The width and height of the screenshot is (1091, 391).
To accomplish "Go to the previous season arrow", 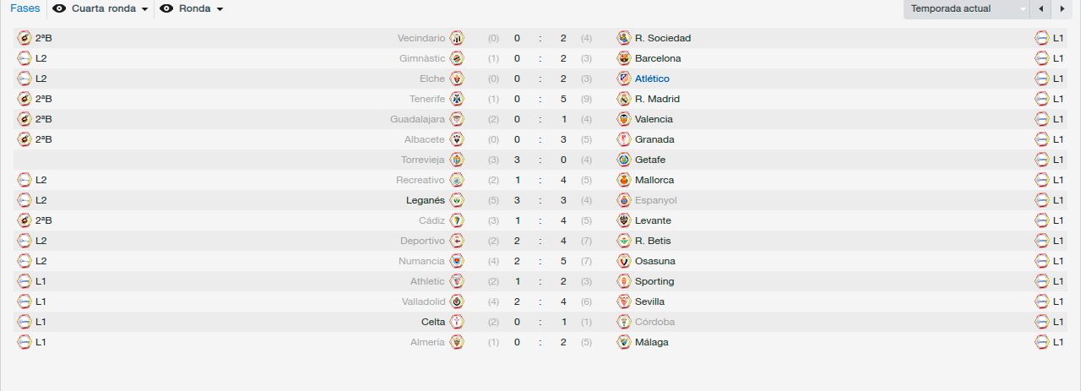I will tap(1040, 9).
